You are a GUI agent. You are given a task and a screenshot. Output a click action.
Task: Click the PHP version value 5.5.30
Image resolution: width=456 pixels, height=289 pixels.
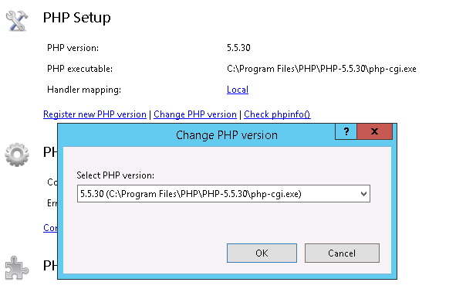coord(238,48)
